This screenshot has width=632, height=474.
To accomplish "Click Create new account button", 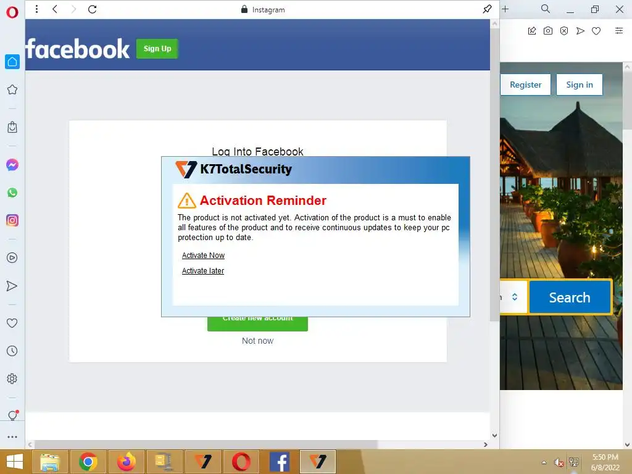I will (257, 323).
